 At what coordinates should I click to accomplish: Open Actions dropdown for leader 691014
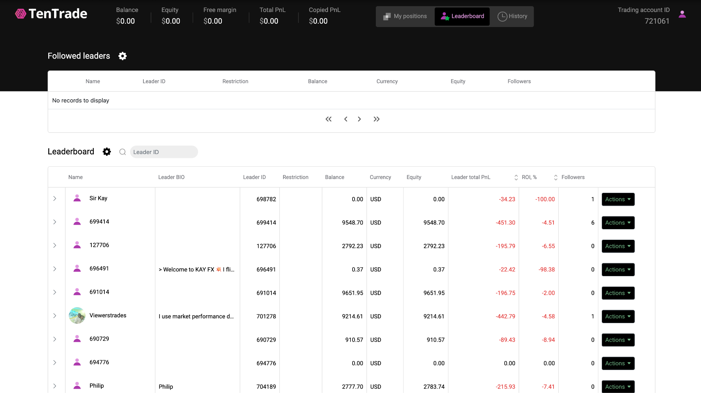click(x=618, y=293)
